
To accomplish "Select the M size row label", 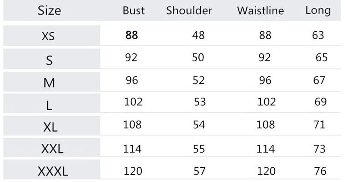I will pyautogui.click(x=49, y=83).
